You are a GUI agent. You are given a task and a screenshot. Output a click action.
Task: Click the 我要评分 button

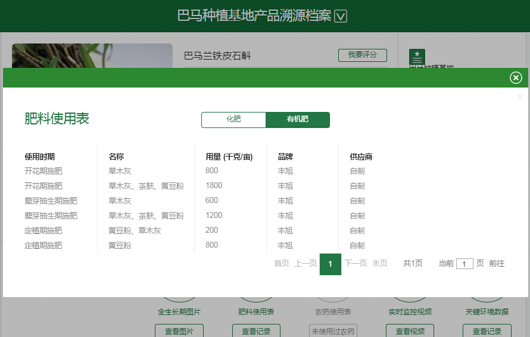(x=362, y=55)
